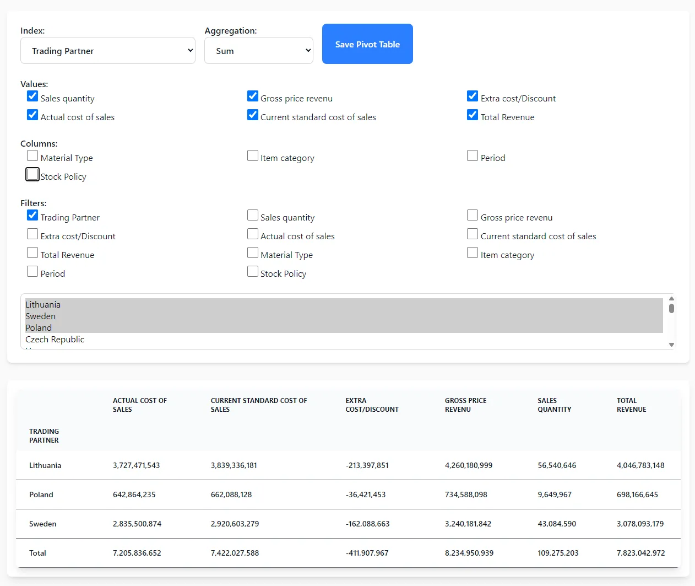The width and height of the screenshot is (695, 586).
Task: Check Period under Filters
Action: tap(32, 272)
